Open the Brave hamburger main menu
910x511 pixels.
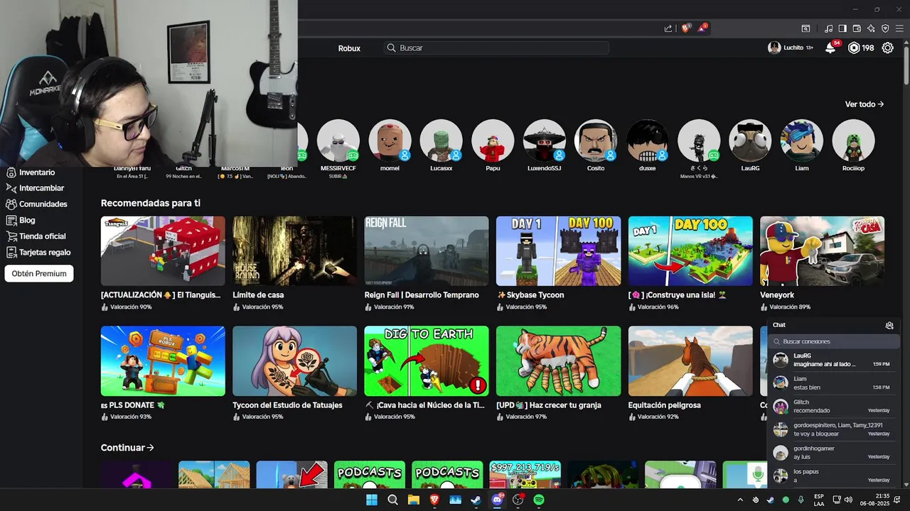pyautogui.click(x=899, y=28)
